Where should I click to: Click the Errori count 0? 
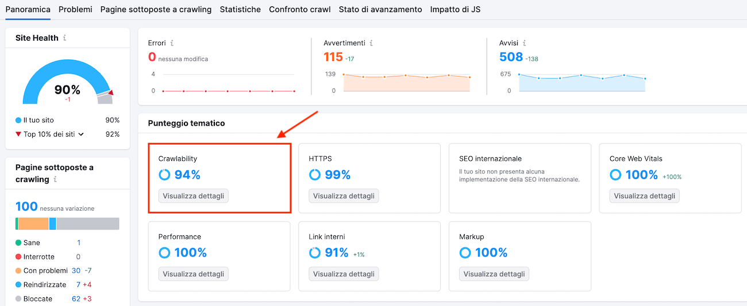tap(152, 57)
